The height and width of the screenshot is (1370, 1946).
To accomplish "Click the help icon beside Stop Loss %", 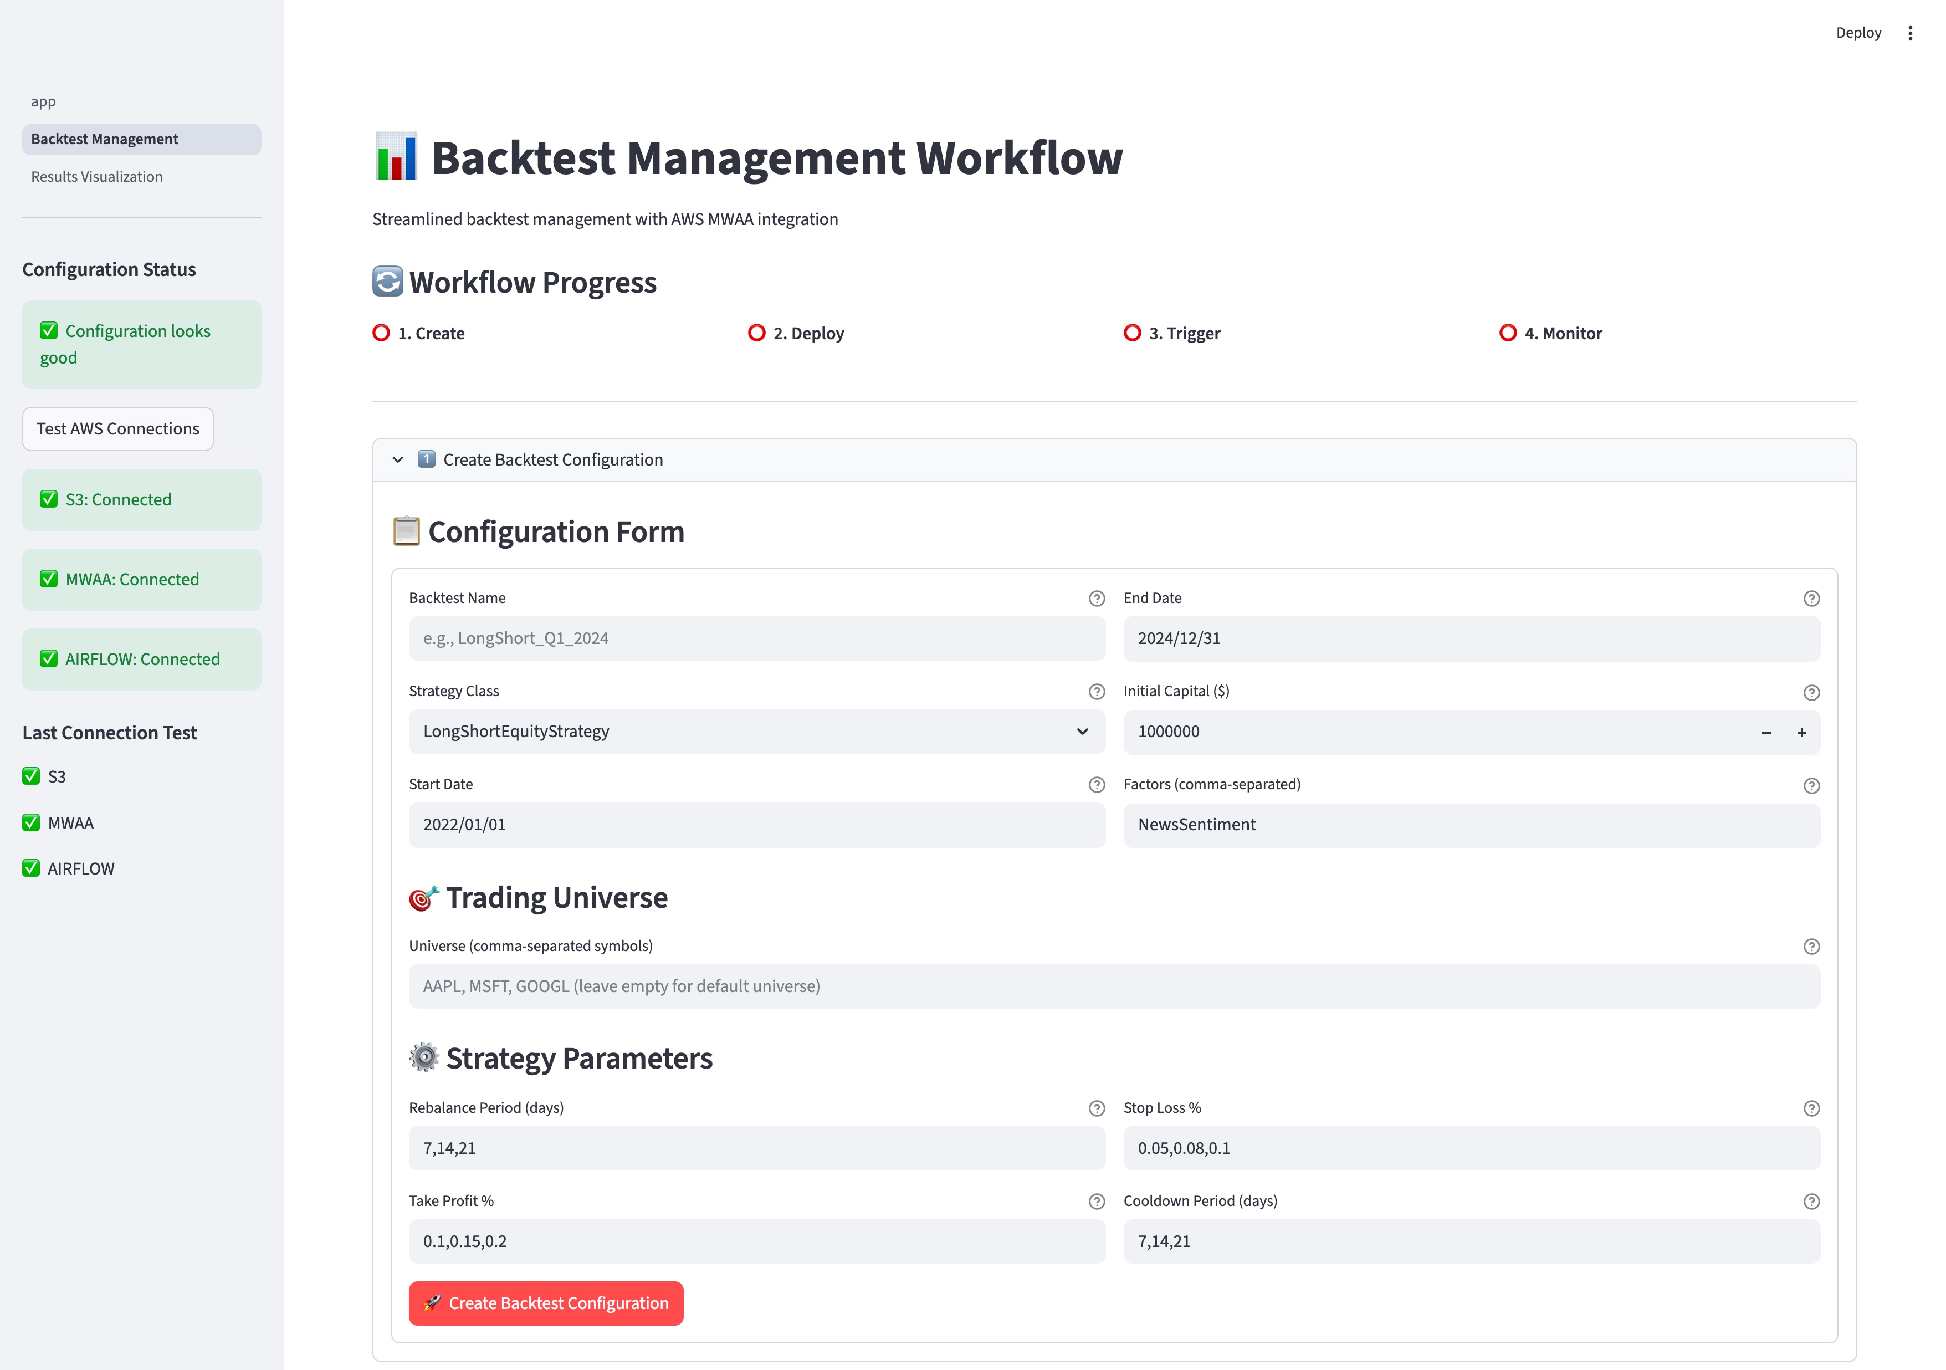I will click(1813, 1108).
